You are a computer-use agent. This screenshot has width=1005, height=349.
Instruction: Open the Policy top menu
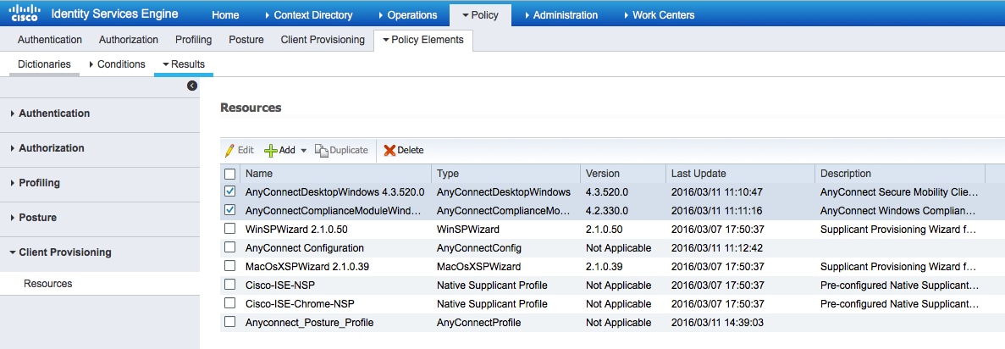pos(480,14)
